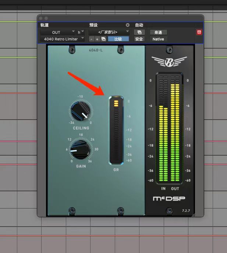
Task: Toggle the 旁通 bypass button
Action: 158,32
